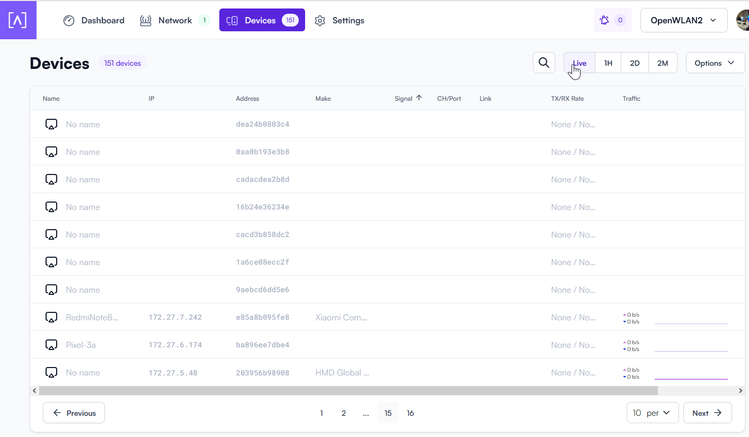The width and height of the screenshot is (749, 437).
Task: Click device icon for Pixel-3a row
Action: coord(51,345)
